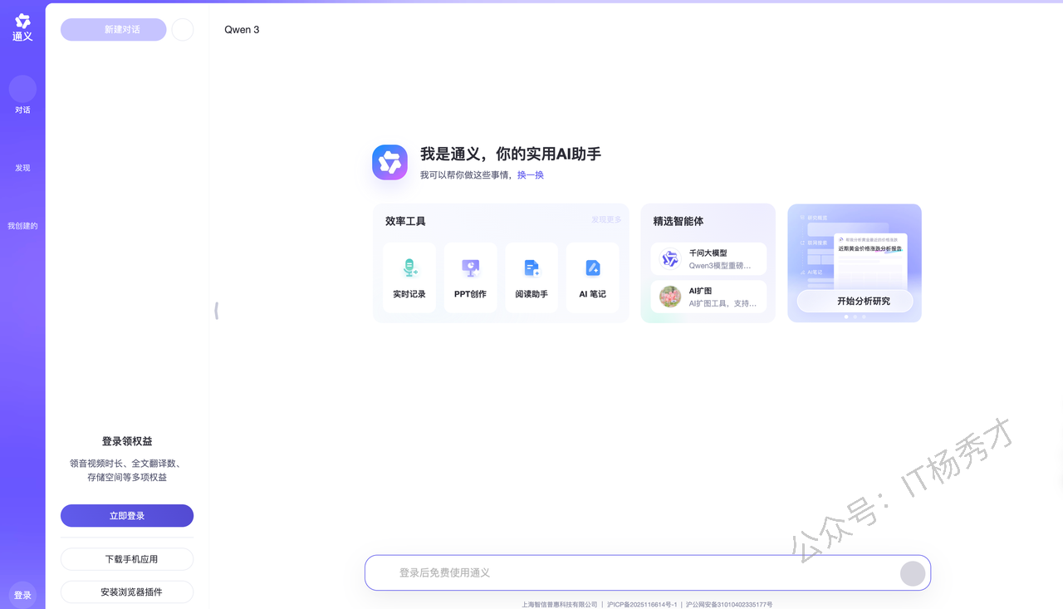
Task: Click the 效率工具 section heading
Action: pyautogui.click(x=405, y=221)
